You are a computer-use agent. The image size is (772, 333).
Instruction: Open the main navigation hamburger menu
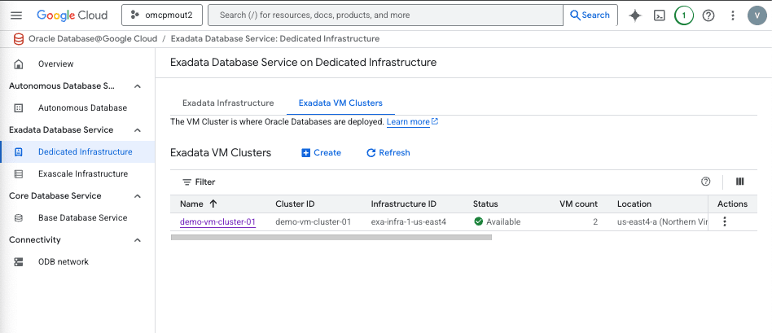tap(16, 15)
